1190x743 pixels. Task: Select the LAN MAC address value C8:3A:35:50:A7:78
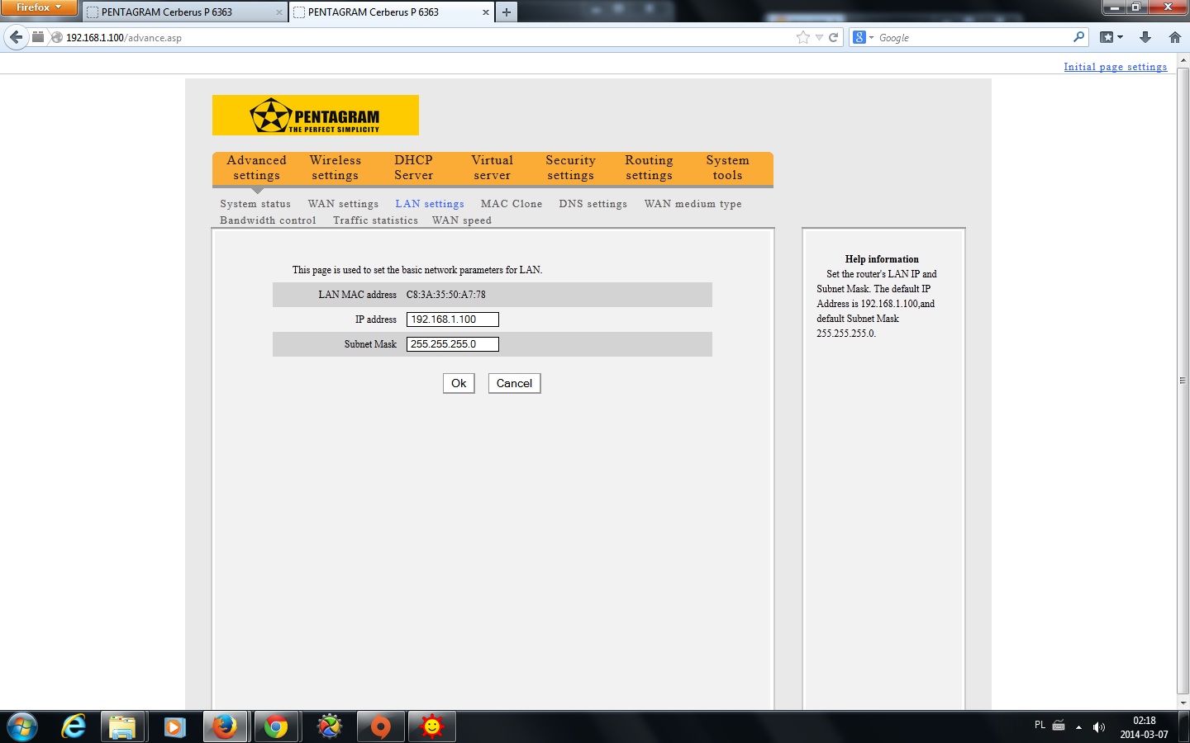[x=446, y=295]
